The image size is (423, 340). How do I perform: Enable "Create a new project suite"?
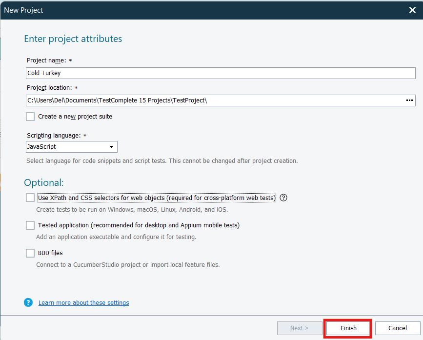point(30,116)
